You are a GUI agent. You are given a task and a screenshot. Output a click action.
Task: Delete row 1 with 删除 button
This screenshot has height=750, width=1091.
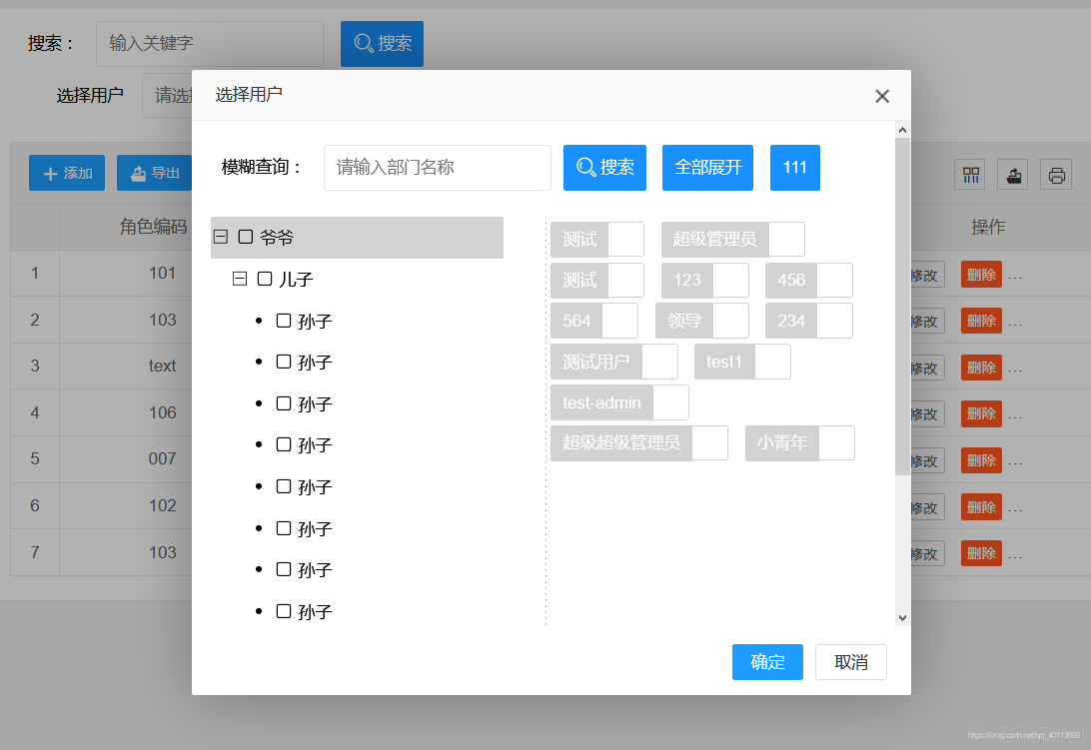[x=981, y=274]
